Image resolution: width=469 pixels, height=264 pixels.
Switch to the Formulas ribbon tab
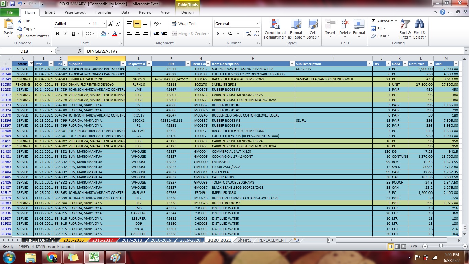tap(103, 12)
